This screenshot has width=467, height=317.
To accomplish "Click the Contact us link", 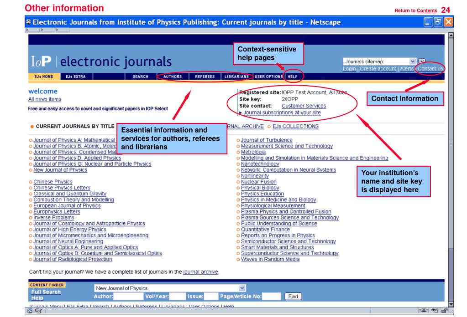I will click(x=430, y=69).
